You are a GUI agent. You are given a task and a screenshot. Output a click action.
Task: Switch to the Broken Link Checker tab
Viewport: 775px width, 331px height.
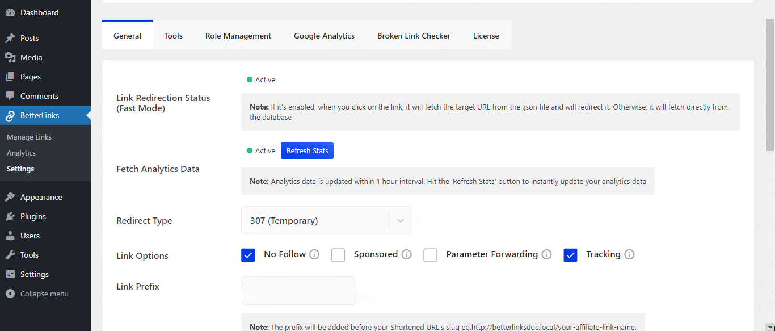tap(414, 36)
